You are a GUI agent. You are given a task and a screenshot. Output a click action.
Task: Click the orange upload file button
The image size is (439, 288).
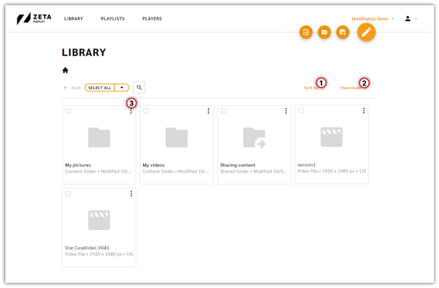[x=306, y=32]
